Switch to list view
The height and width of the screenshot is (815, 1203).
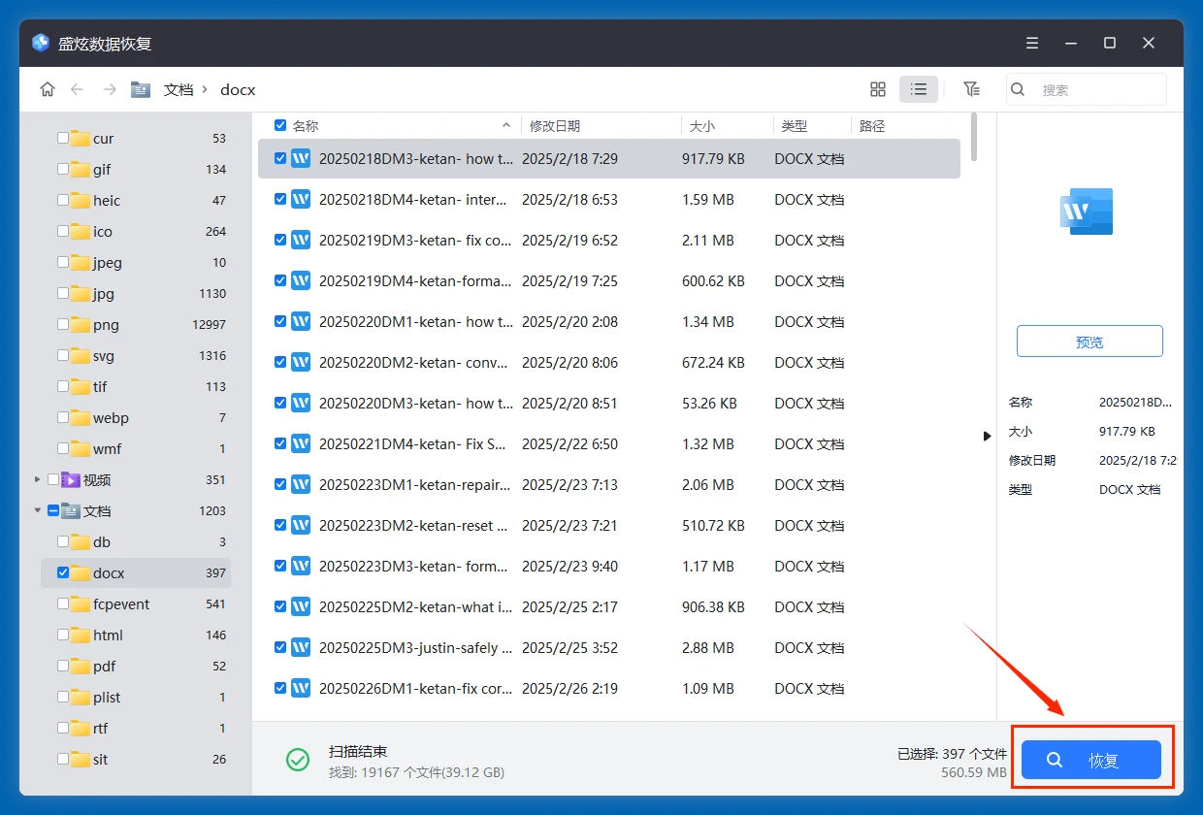(x=919, y=89)
